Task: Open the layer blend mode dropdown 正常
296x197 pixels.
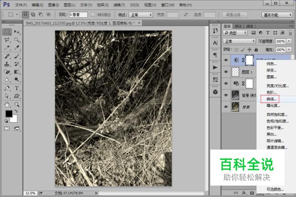Action: pyautogui.click(x=239, y=41)
